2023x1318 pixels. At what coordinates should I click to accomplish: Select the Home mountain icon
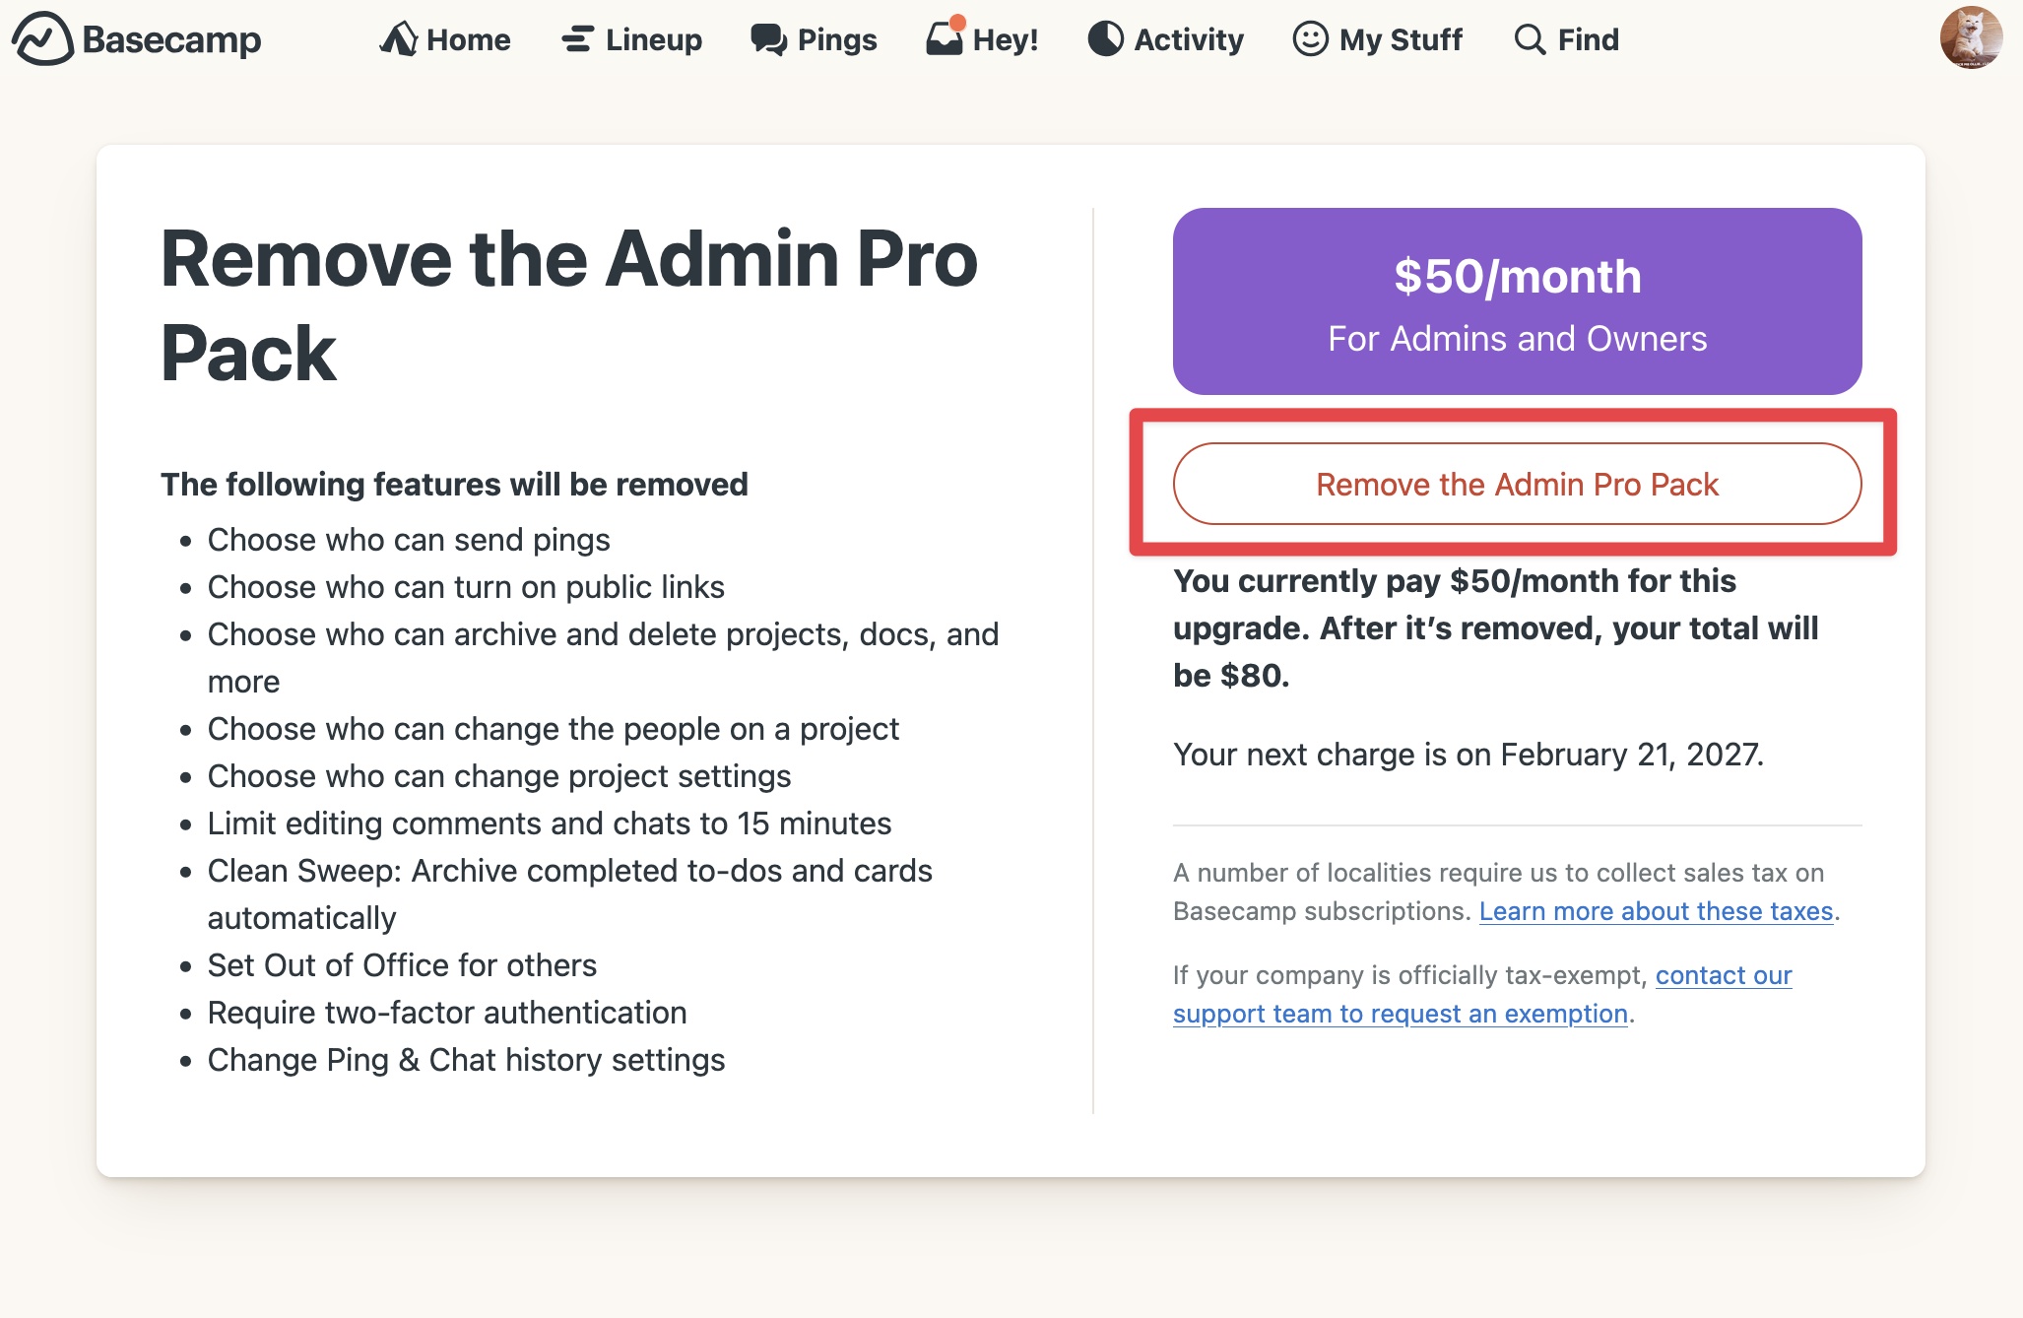[399, 38]
